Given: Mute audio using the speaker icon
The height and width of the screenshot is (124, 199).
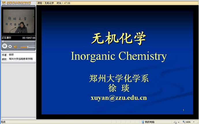Looking at the screenshot, I should click(x=15, y=47).
